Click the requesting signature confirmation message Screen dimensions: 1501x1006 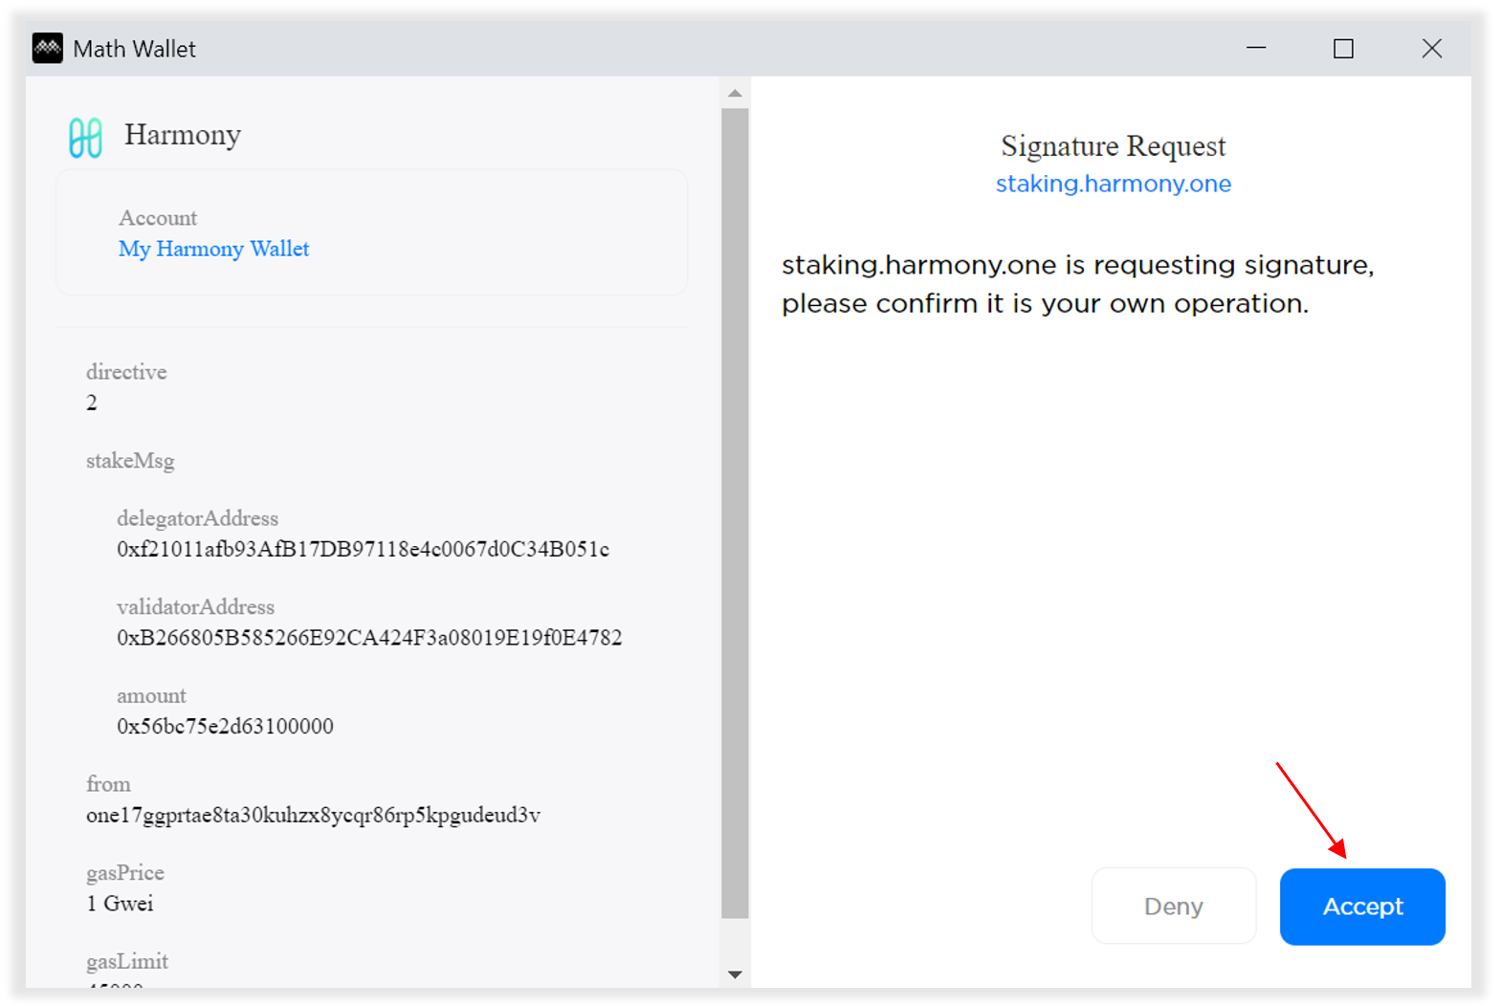click(1078, 284)
